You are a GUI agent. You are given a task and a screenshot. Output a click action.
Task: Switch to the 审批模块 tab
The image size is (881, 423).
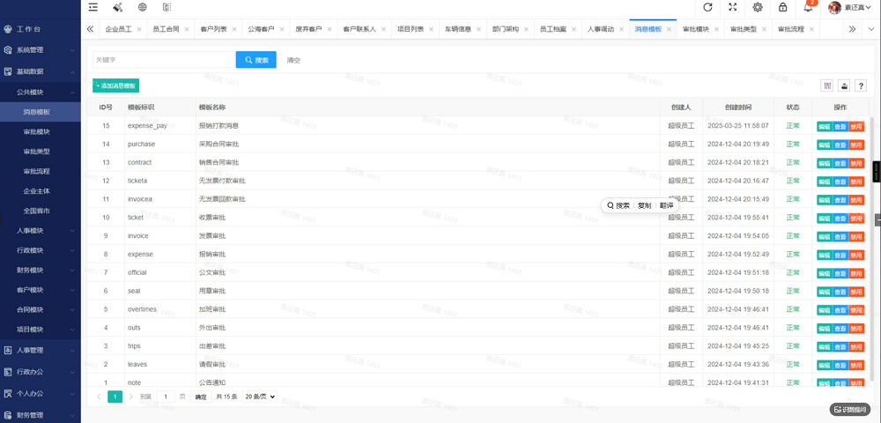tap(696, 29)
